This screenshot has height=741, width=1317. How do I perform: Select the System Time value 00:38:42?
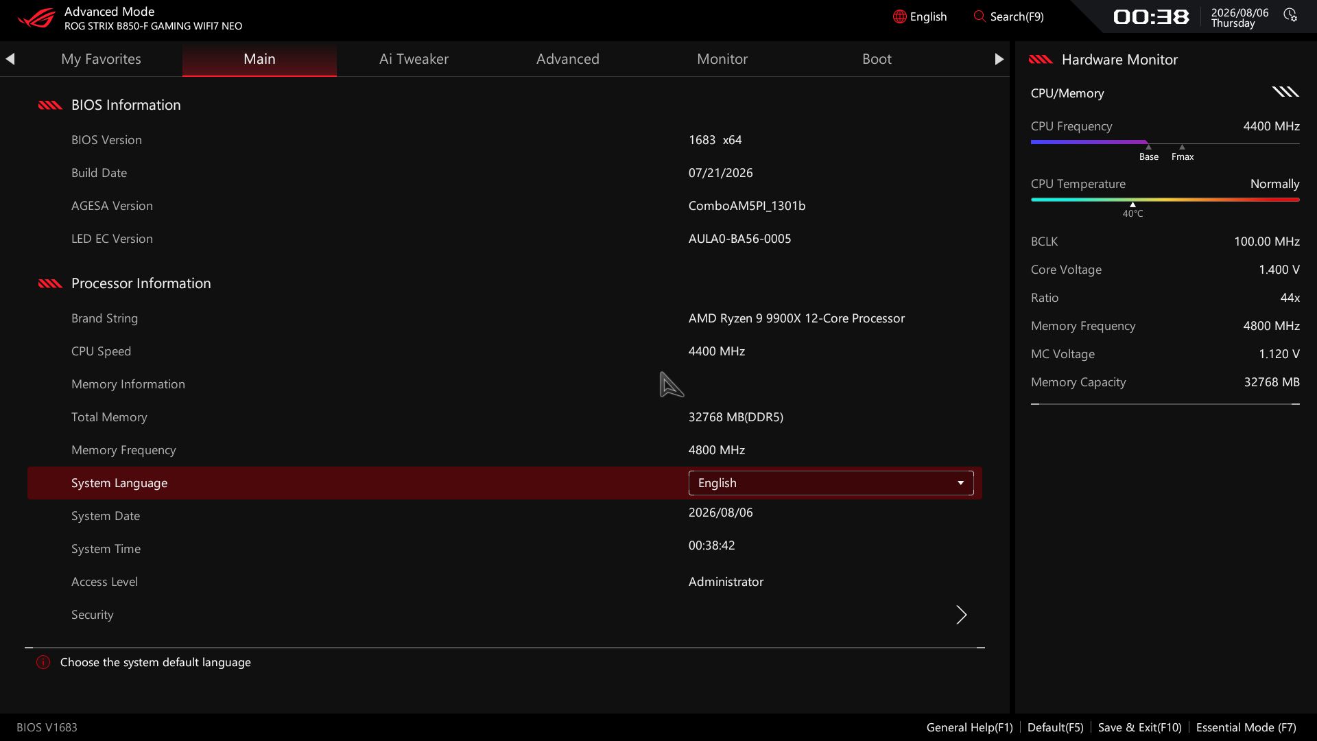tap(711, 545)
